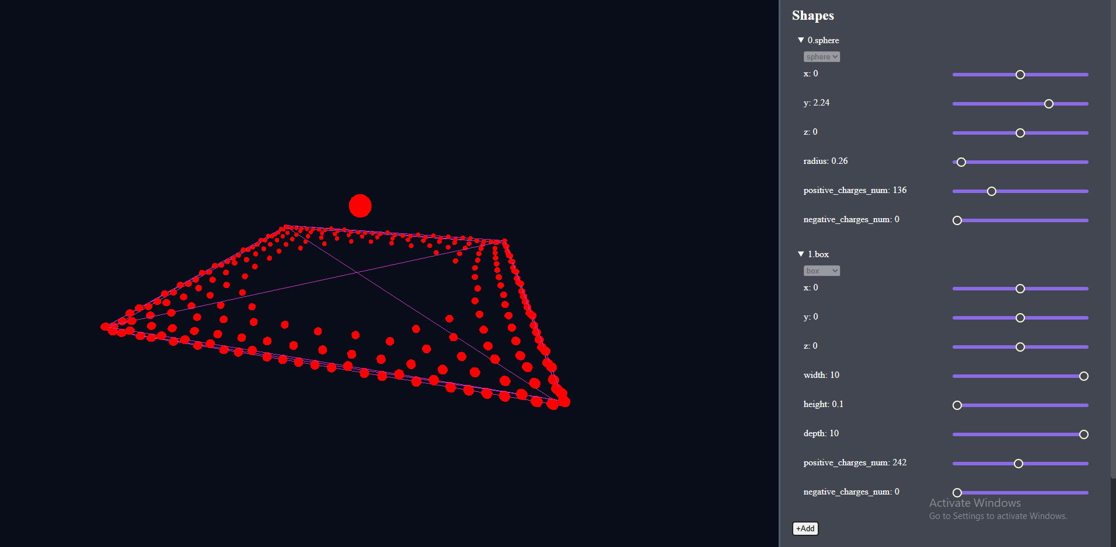Adjust the box positive_charges_num slider
This screenshot has width=1116, height=547.
coord(1020,463)
